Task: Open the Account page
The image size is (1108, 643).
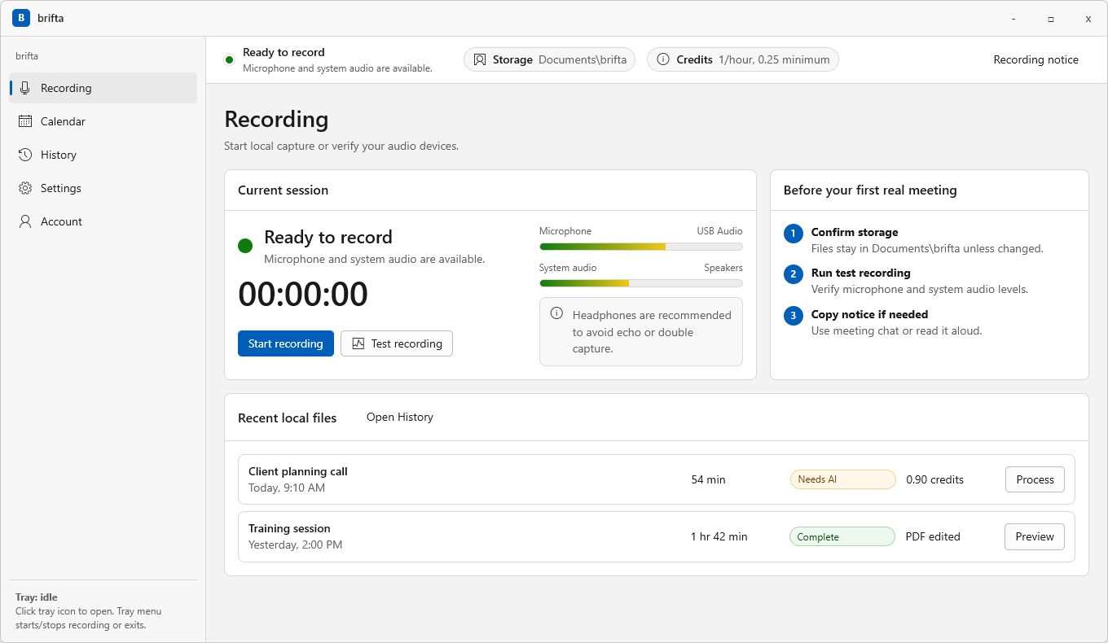Action: point(103,221)
